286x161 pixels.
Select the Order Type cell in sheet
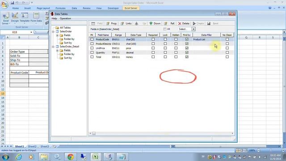19,52
